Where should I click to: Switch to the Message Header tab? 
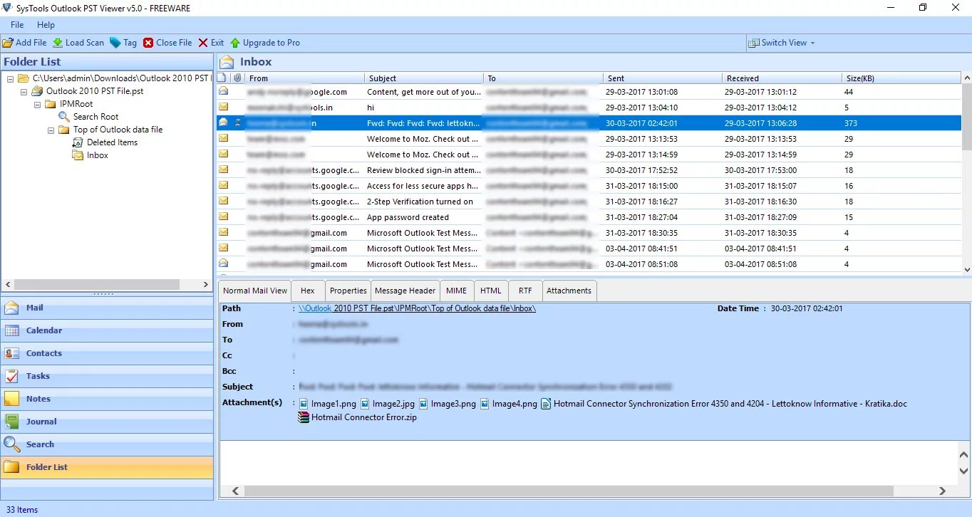click(x=405, y=291)
